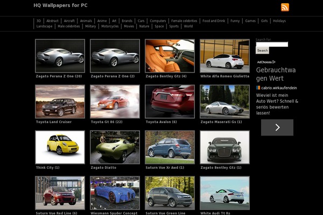Open the green Zagato Diatto thumbnail
323x215 pixels.
115,147
